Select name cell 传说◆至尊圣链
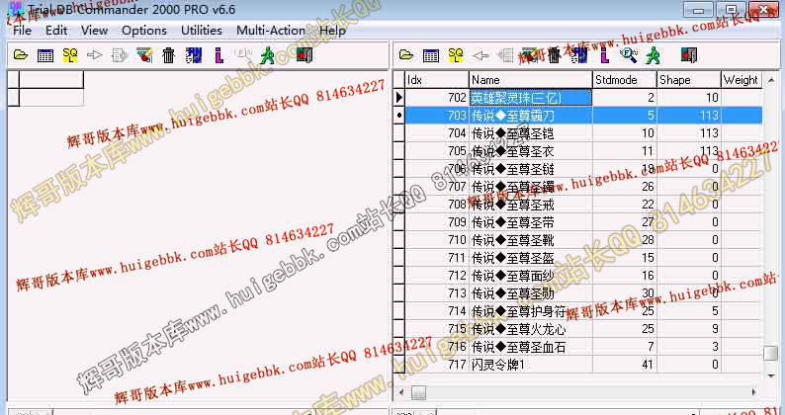This screenshot has height=415, width=785. point(531,169)
